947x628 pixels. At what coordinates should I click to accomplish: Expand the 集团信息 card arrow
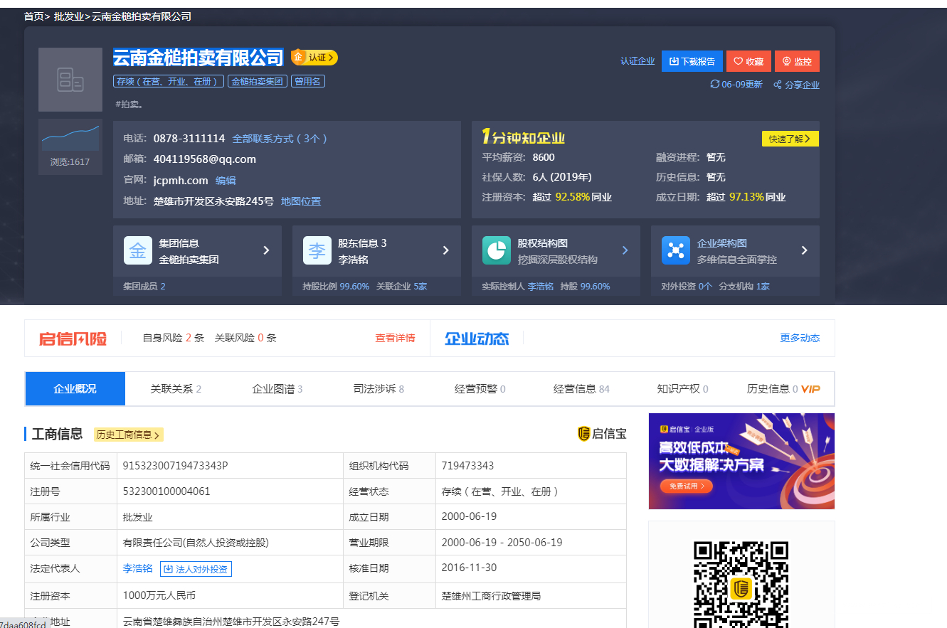266,250
